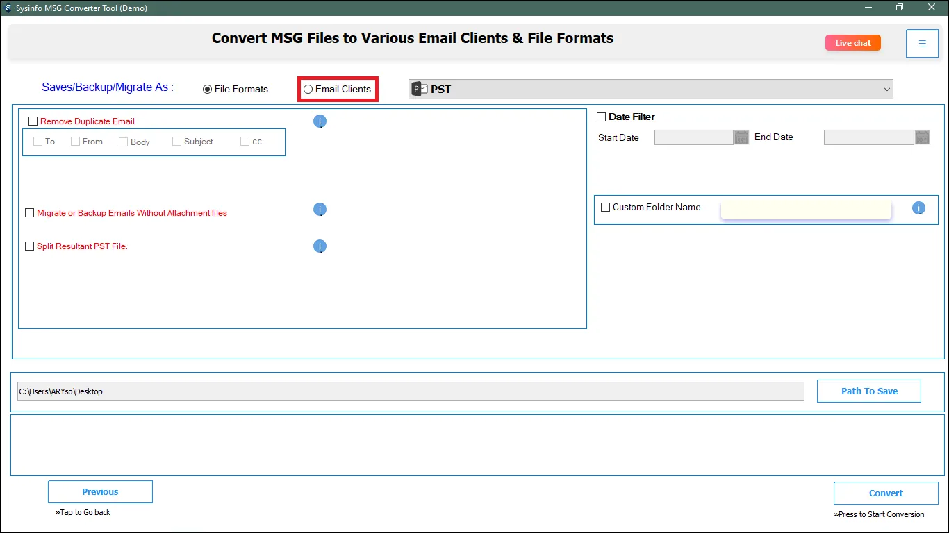Open the hamburger menu icon

click(922, 44)
